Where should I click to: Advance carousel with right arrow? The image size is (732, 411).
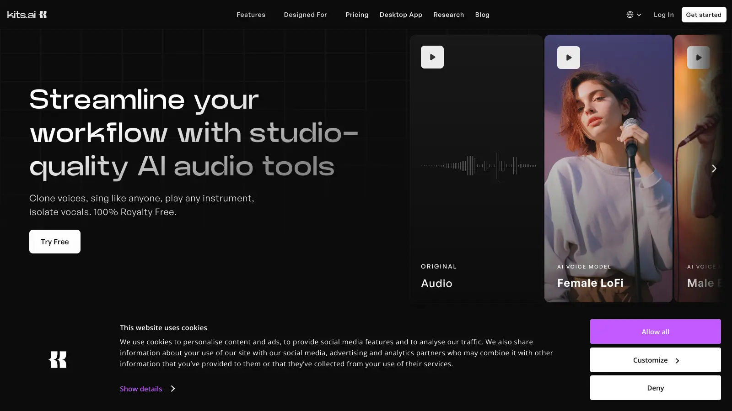click(714, 169)
